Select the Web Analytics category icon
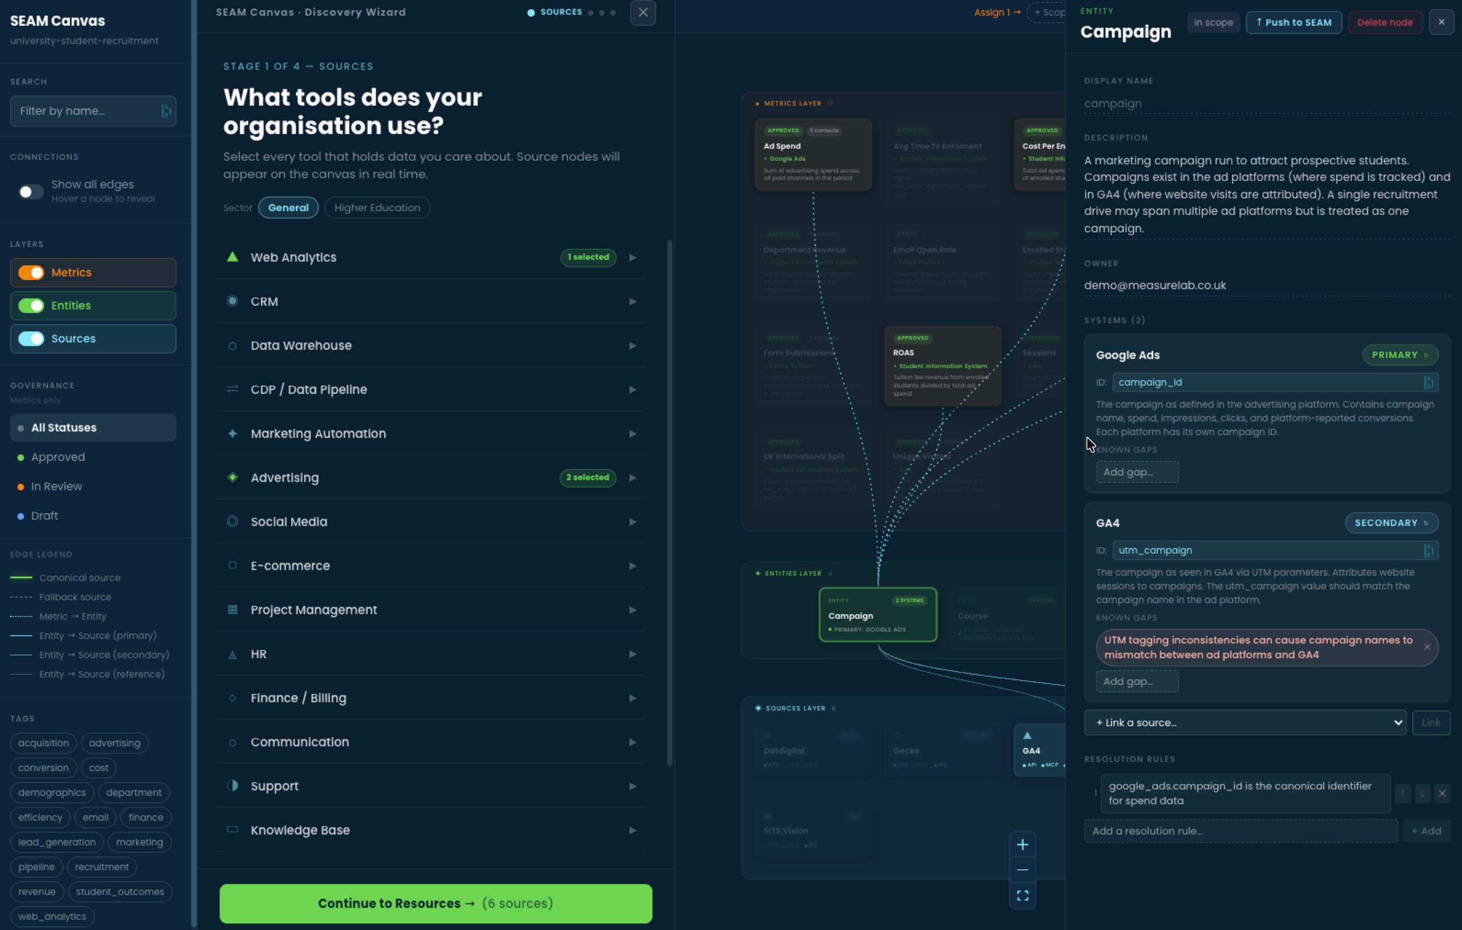 [x=232, y=257]
